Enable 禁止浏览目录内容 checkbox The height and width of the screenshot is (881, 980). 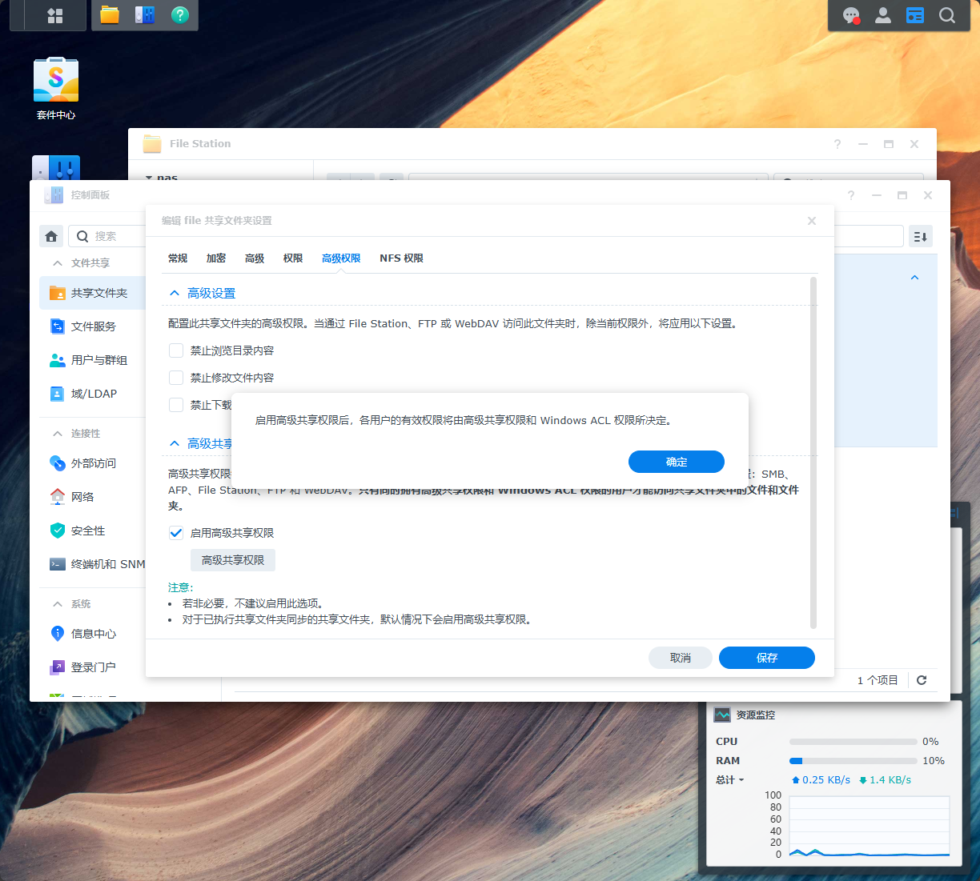coord(176,350)
